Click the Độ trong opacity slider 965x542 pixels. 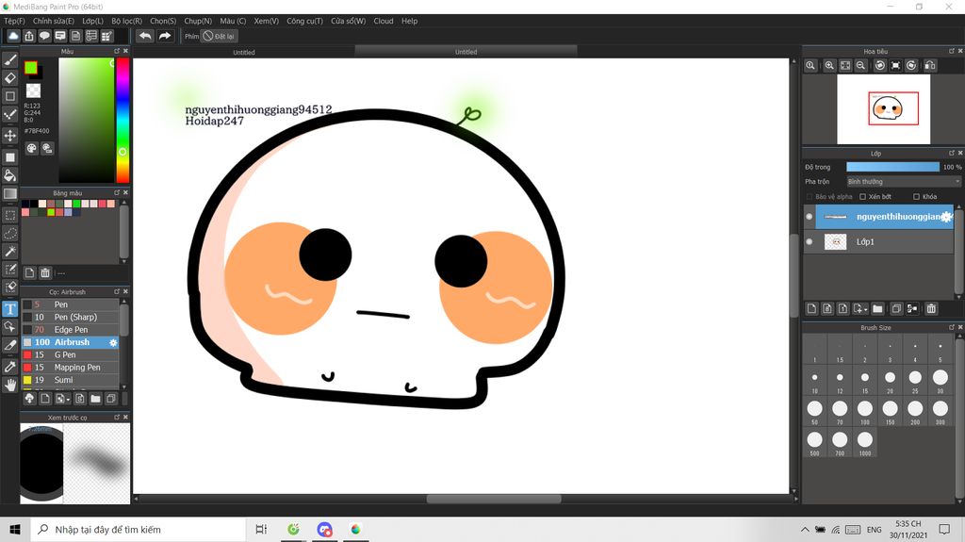click(x=892, y=167)
